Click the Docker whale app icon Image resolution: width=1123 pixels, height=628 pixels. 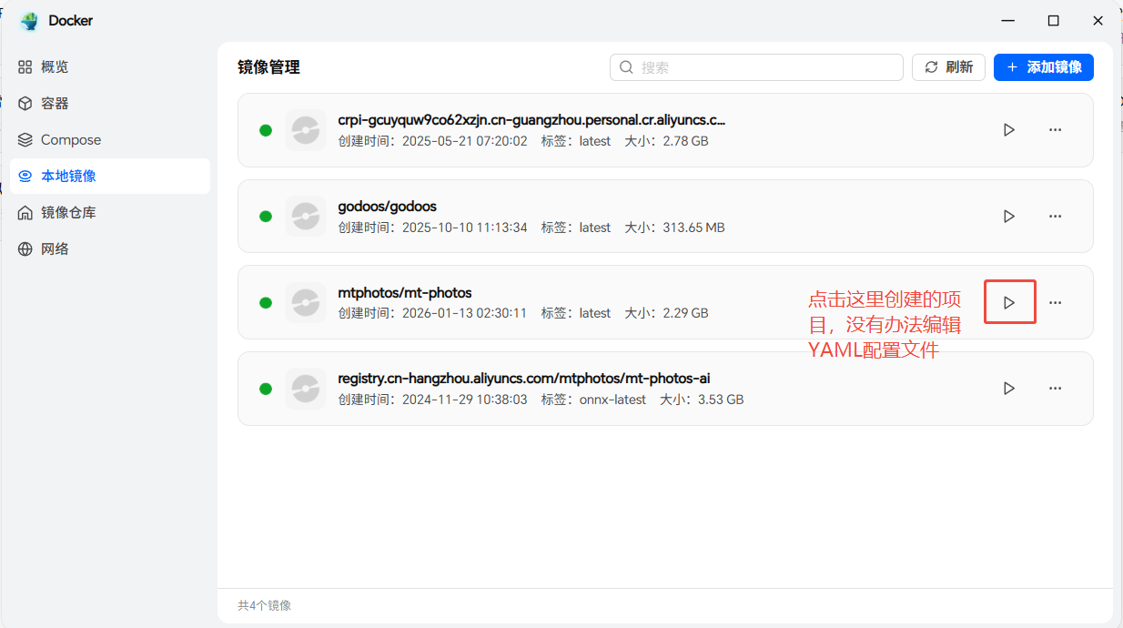pyautogui.click(x=29, y=21)
